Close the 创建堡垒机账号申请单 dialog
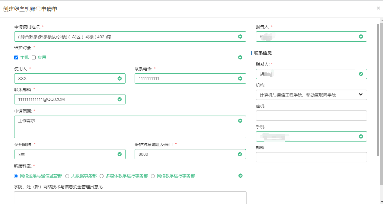The image size is (383, 204). 378,8
